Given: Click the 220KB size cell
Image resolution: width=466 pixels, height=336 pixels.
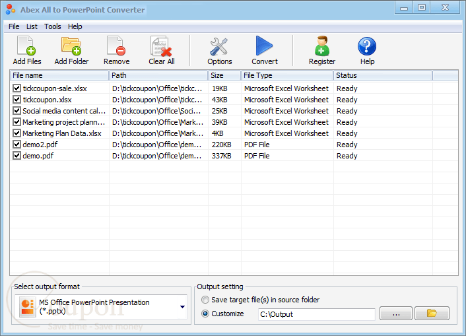Looking at the screenshot, I should tap(221, 145).
